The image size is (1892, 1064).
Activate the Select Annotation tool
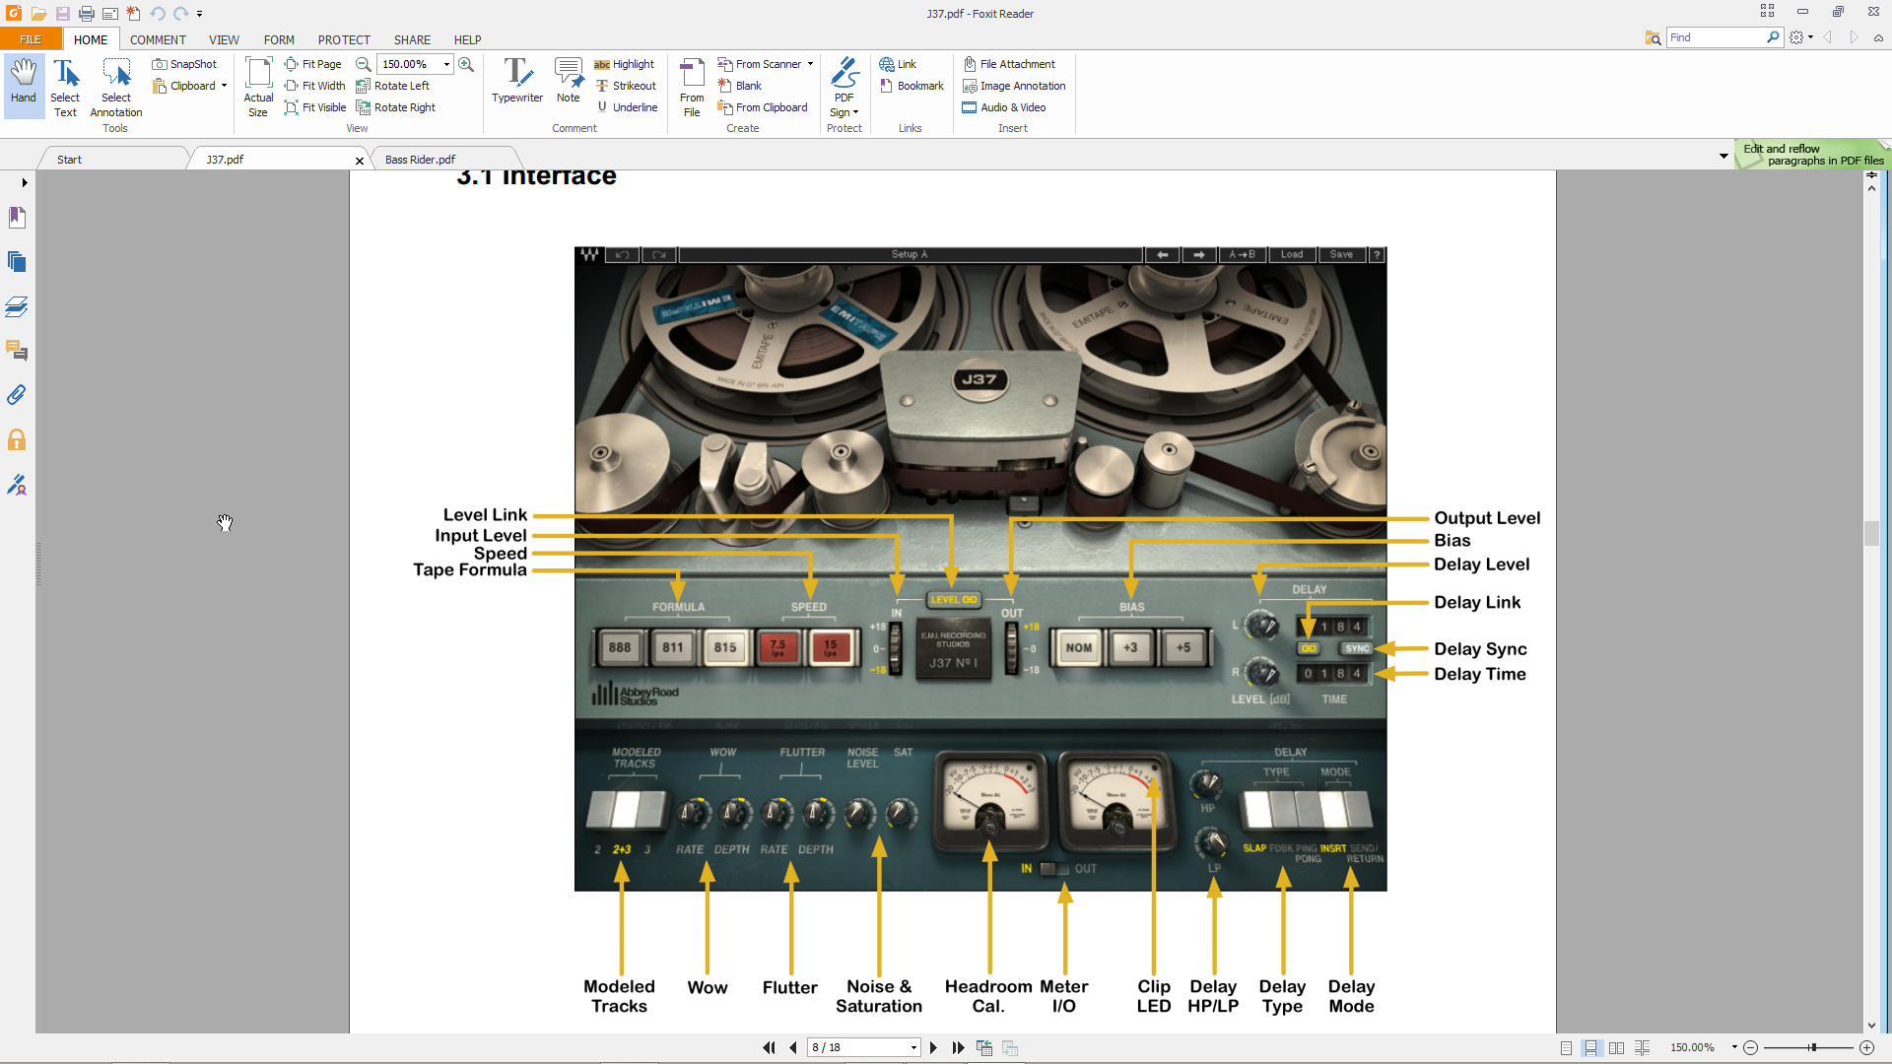[116, 87]
